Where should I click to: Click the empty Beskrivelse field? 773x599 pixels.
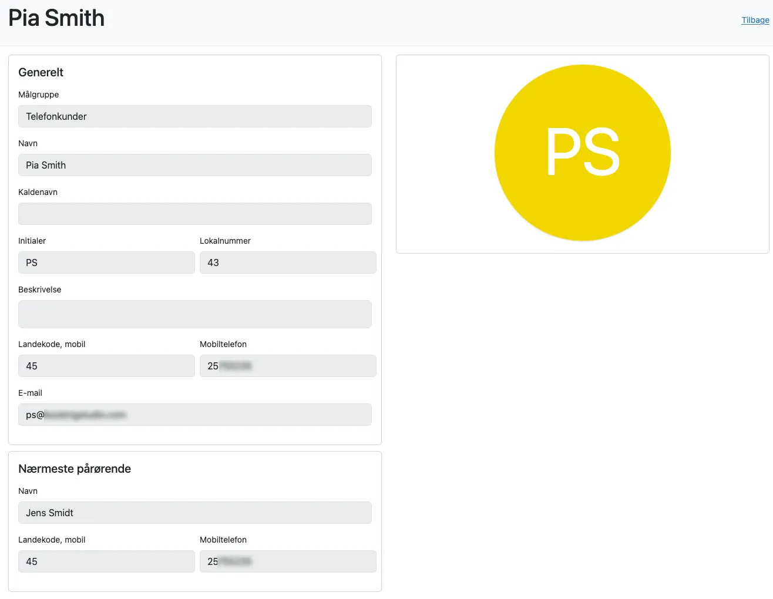tap(194, 314)
